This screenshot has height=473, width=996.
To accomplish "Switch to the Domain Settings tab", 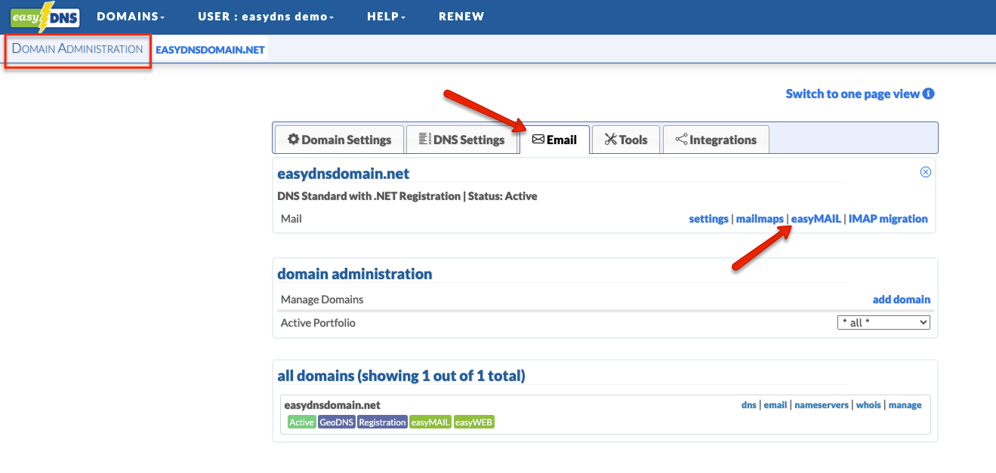I will [339, 140].
